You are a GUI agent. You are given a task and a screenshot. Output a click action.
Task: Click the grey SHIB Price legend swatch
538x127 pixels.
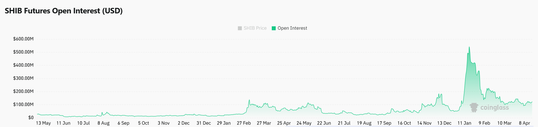click(x=240, y=28)
